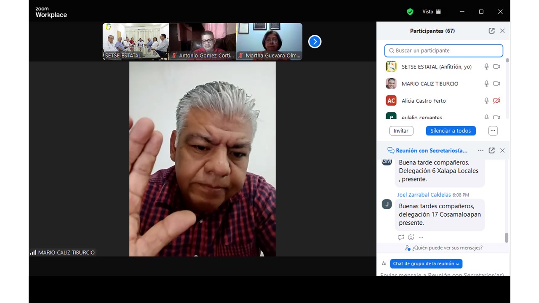Toggle SETSE ESTATAL microphone in list
Screen dimensions: 539x303
click(486, 66)
